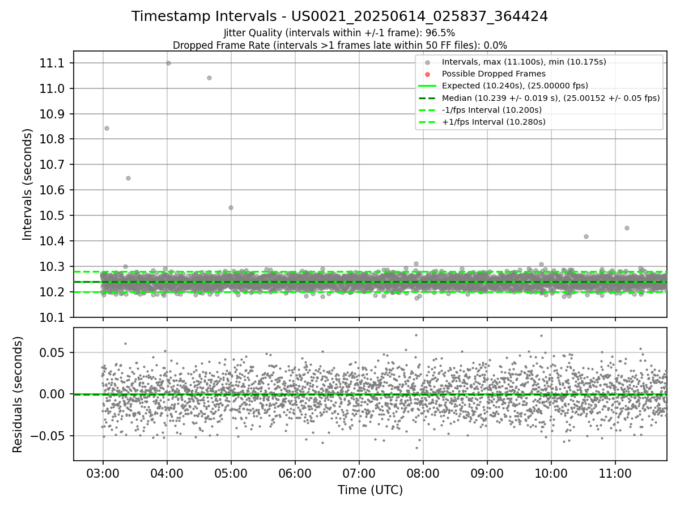Click the '10.1' y-axis tick label
The height and width of the screenshot is (510, 680).
tap(51, 318)
